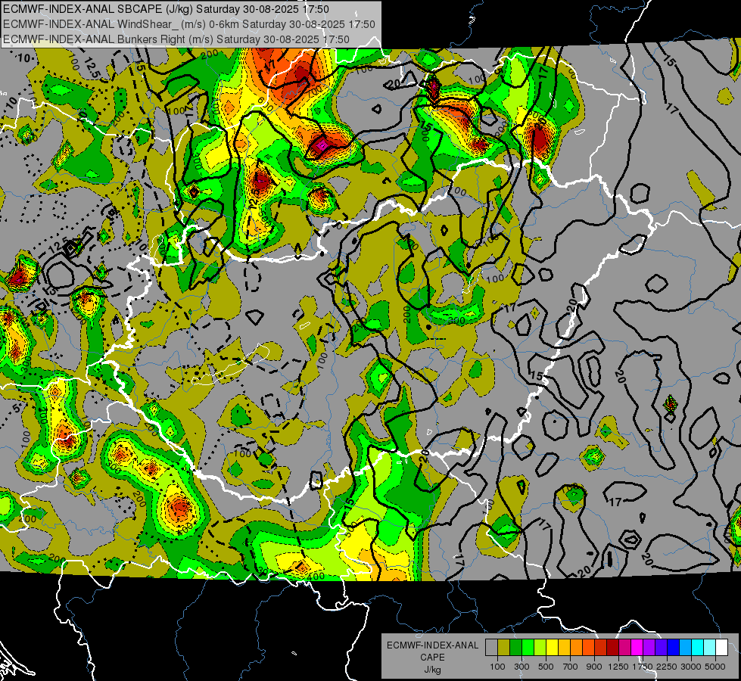Select the gold legend swatch
Screen dimensions: 741x681
[564, 647]
